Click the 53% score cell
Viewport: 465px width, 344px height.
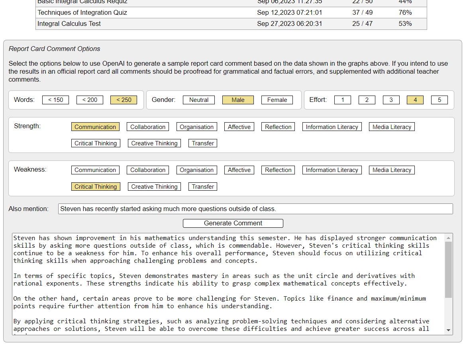tap(405, 24)
